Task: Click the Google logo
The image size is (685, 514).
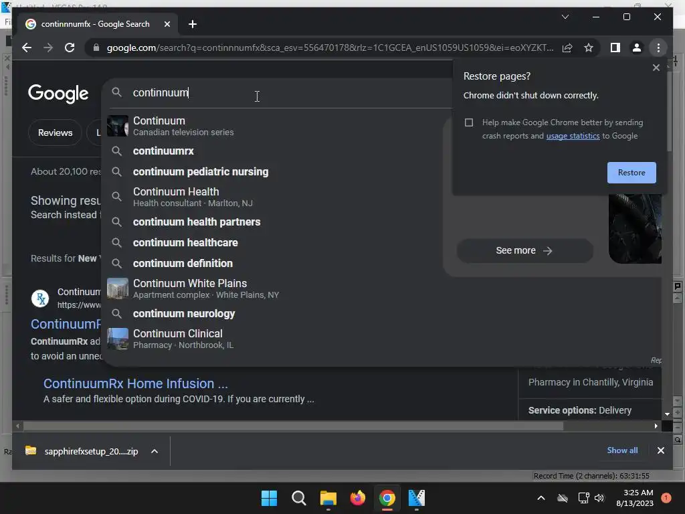Action: [58, 94]
